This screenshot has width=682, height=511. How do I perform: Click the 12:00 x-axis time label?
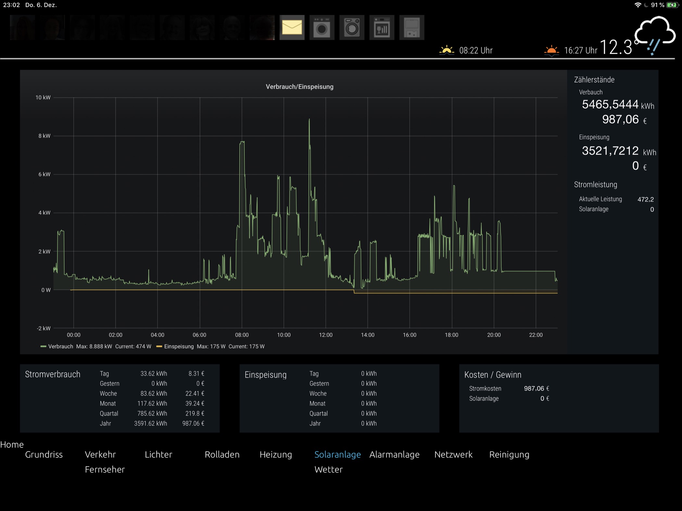point(326,335)
